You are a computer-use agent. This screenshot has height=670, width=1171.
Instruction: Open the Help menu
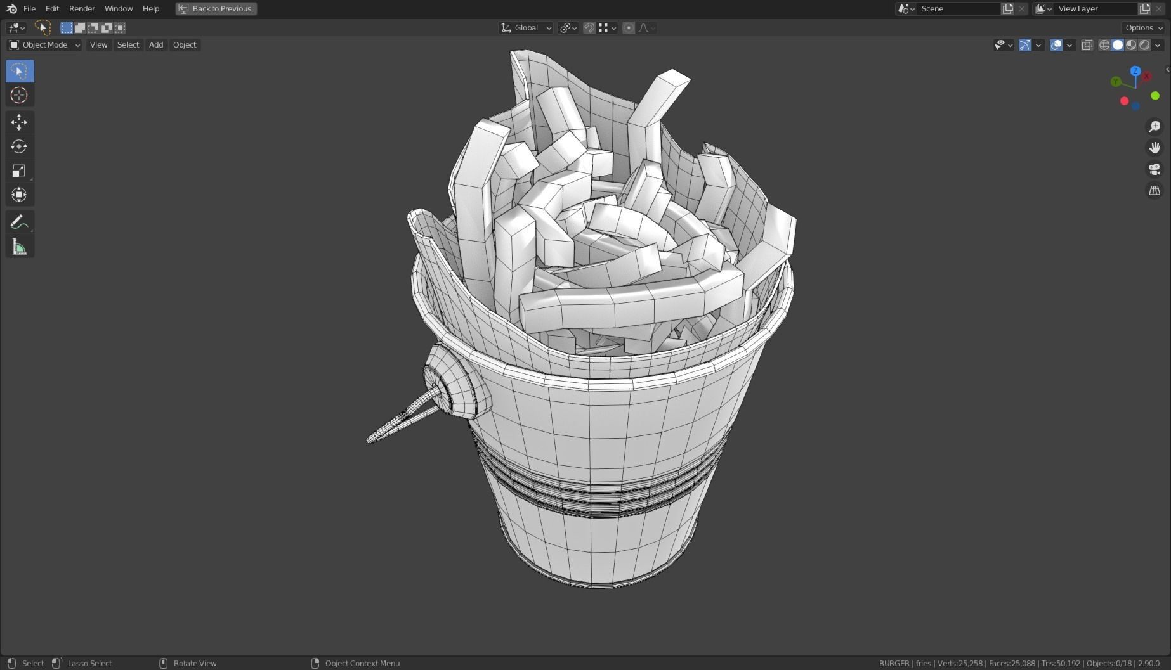tap(151, 9)
